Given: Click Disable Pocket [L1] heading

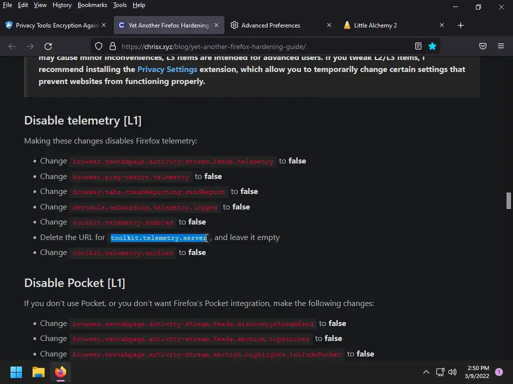Looking at the screenshot, I should point(75,283).
